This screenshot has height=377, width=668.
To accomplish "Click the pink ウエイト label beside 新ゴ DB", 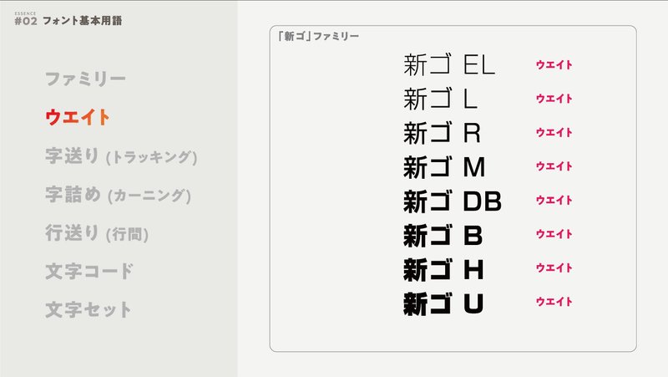I will (x=554, y=200).
